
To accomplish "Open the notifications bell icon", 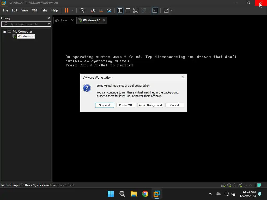I will 260,194.
